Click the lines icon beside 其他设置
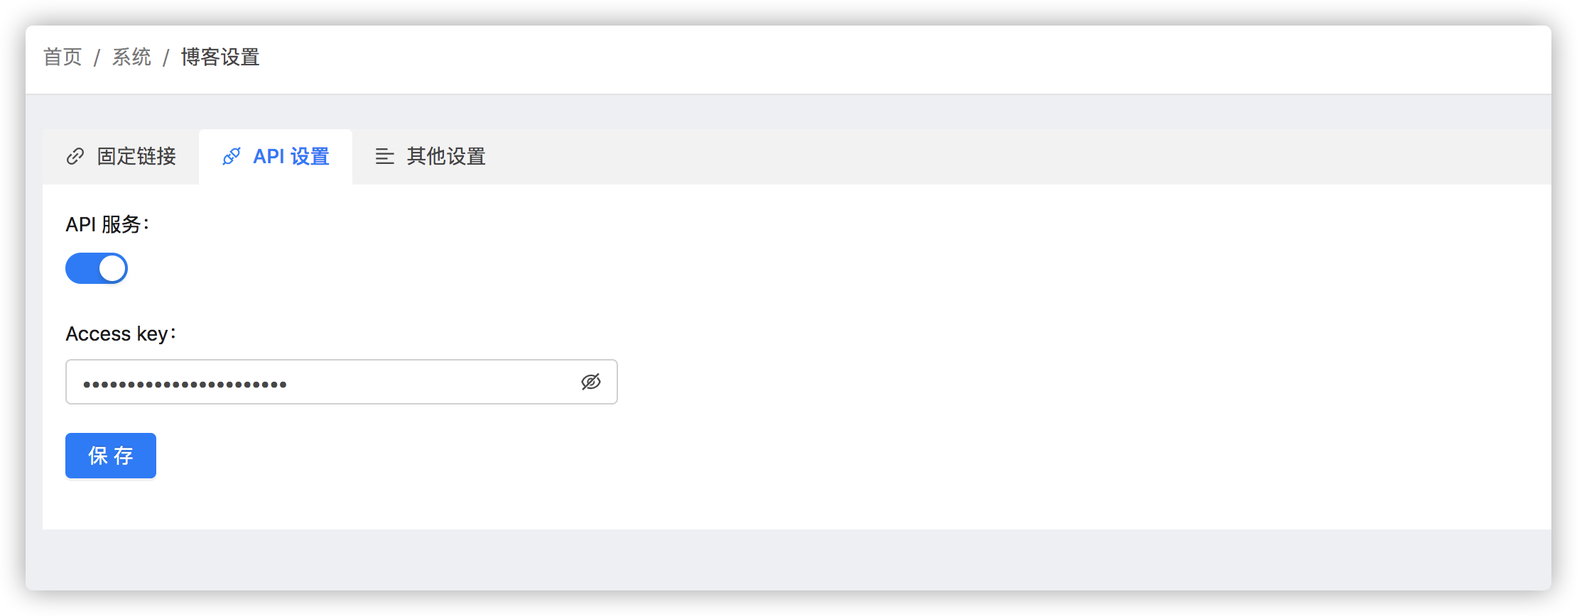This screenshot has height=616, width=1577. pos(385,156)
